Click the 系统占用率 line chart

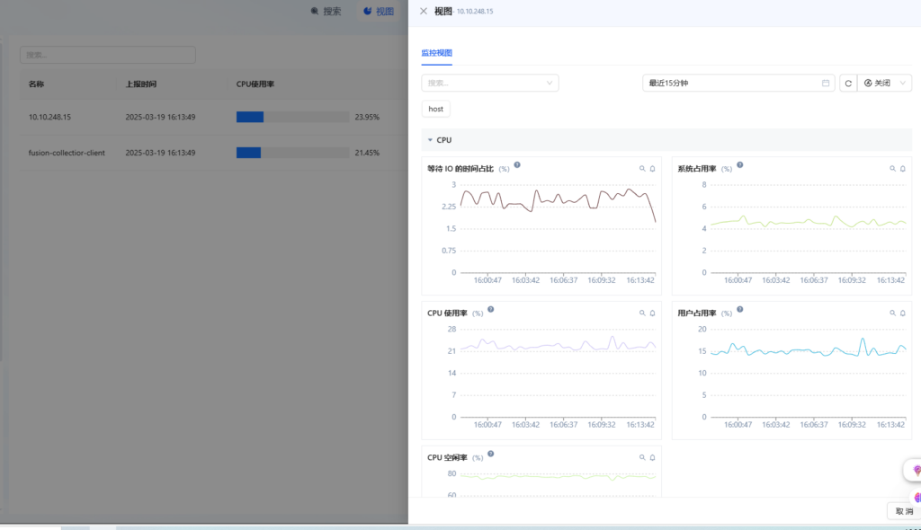pyautogui.click(x=809, y=229)
